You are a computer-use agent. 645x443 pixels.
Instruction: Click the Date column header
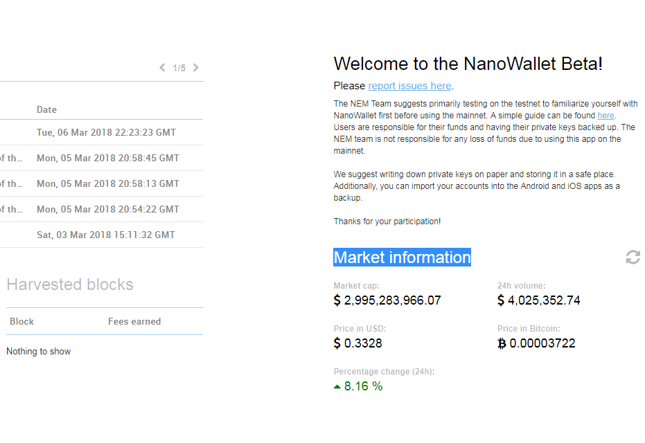[46, 110]
